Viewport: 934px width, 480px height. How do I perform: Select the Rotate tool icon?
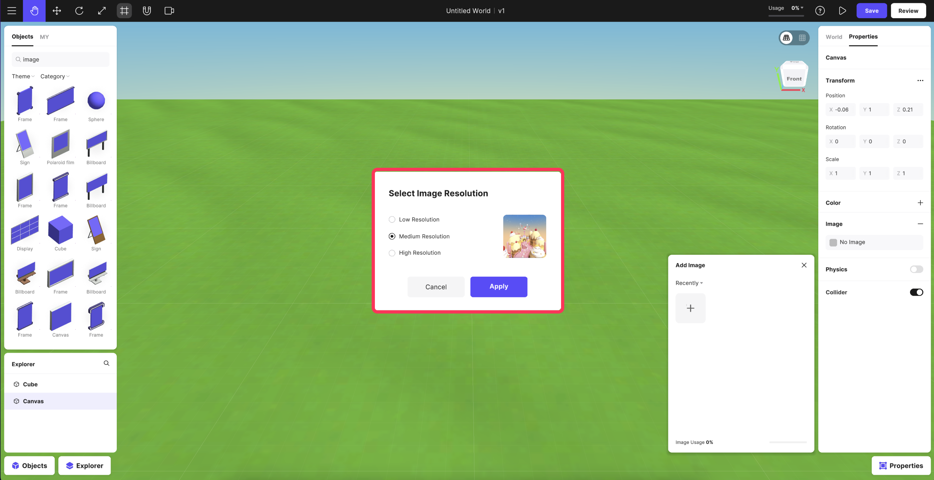[79, 11]
